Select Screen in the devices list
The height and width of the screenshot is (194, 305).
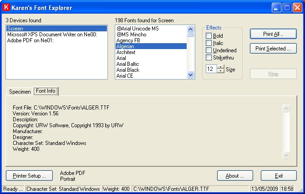click(x=56, y=29)
